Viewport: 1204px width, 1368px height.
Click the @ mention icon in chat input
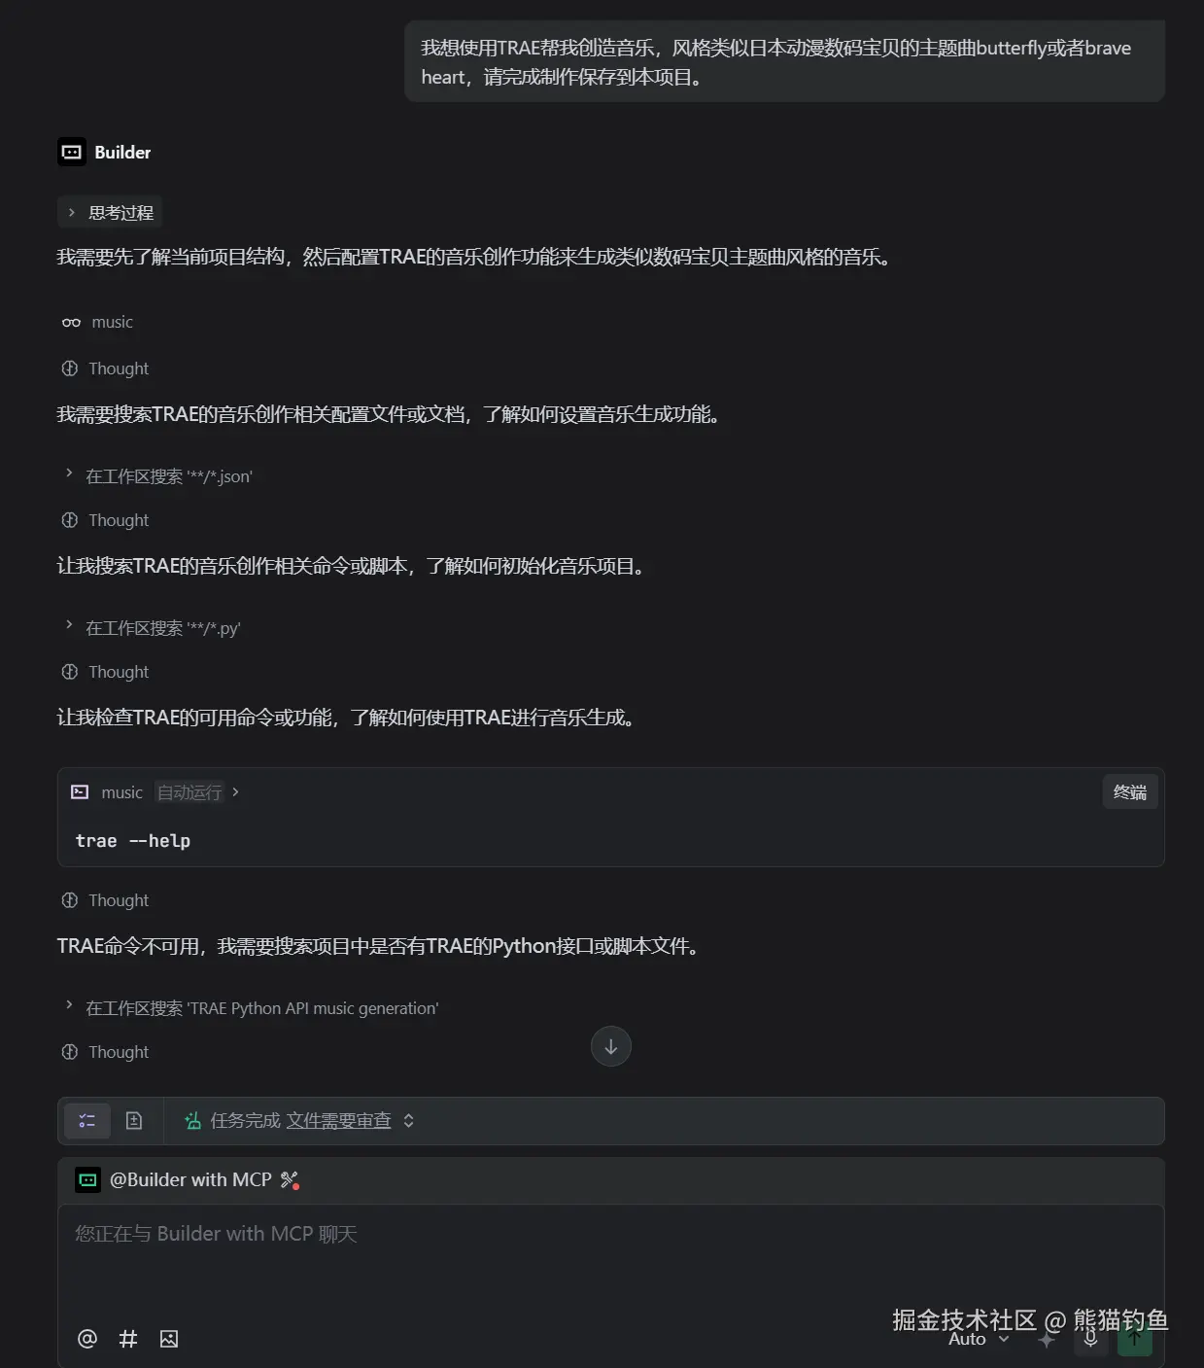point(87,1339)
